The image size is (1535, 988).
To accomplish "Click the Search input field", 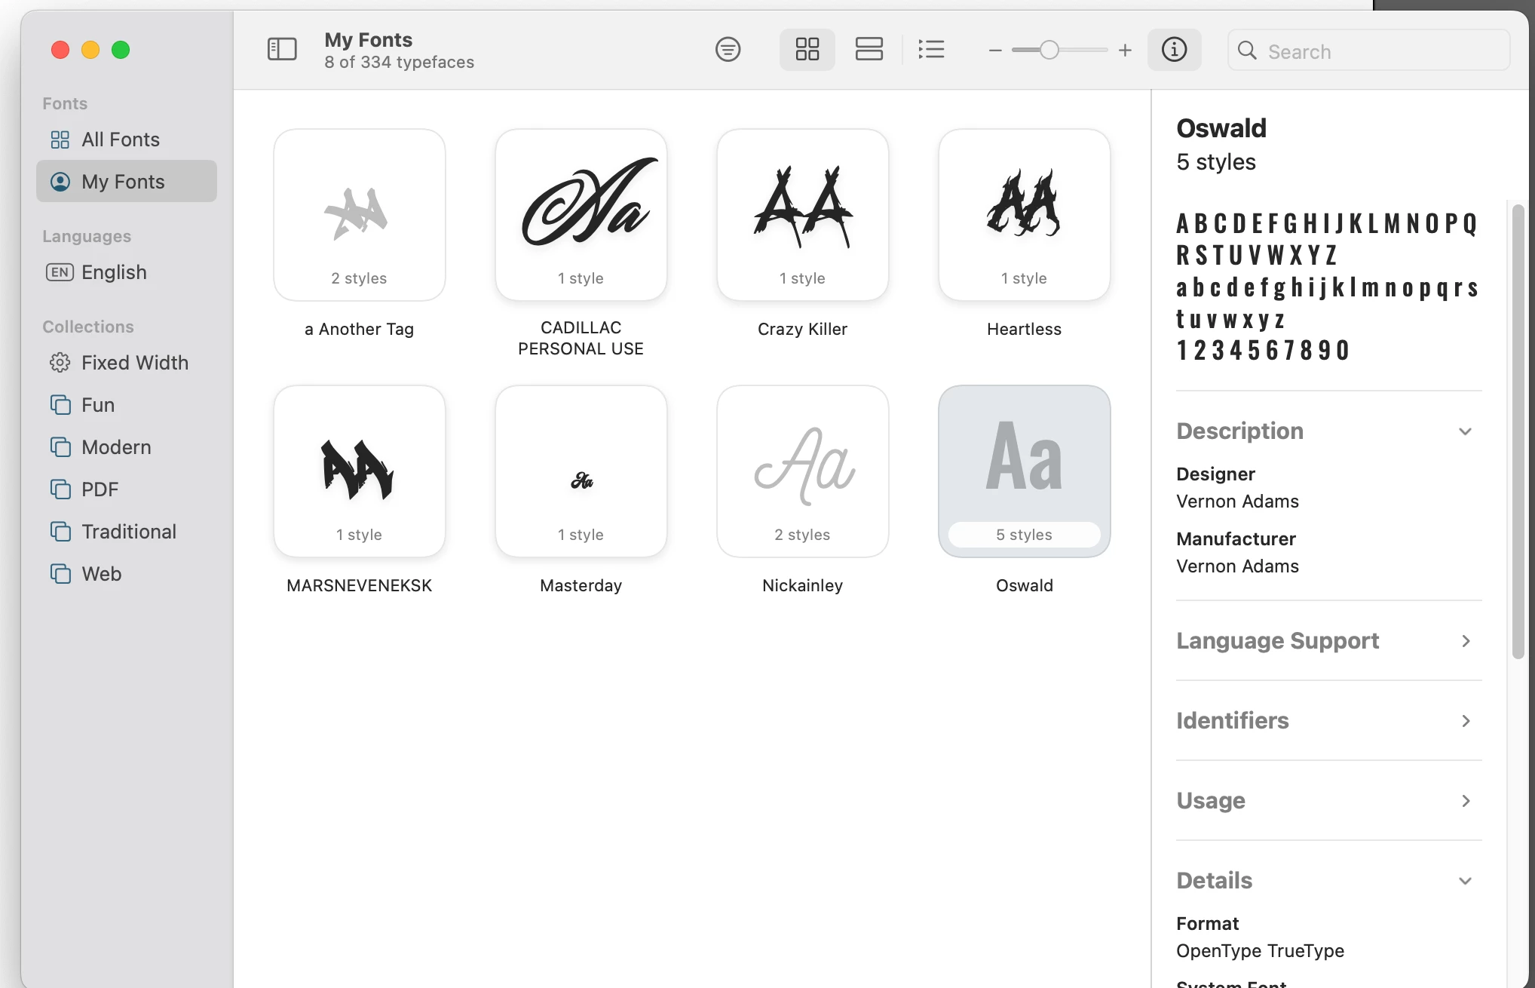I will (x=1380, y=51).
